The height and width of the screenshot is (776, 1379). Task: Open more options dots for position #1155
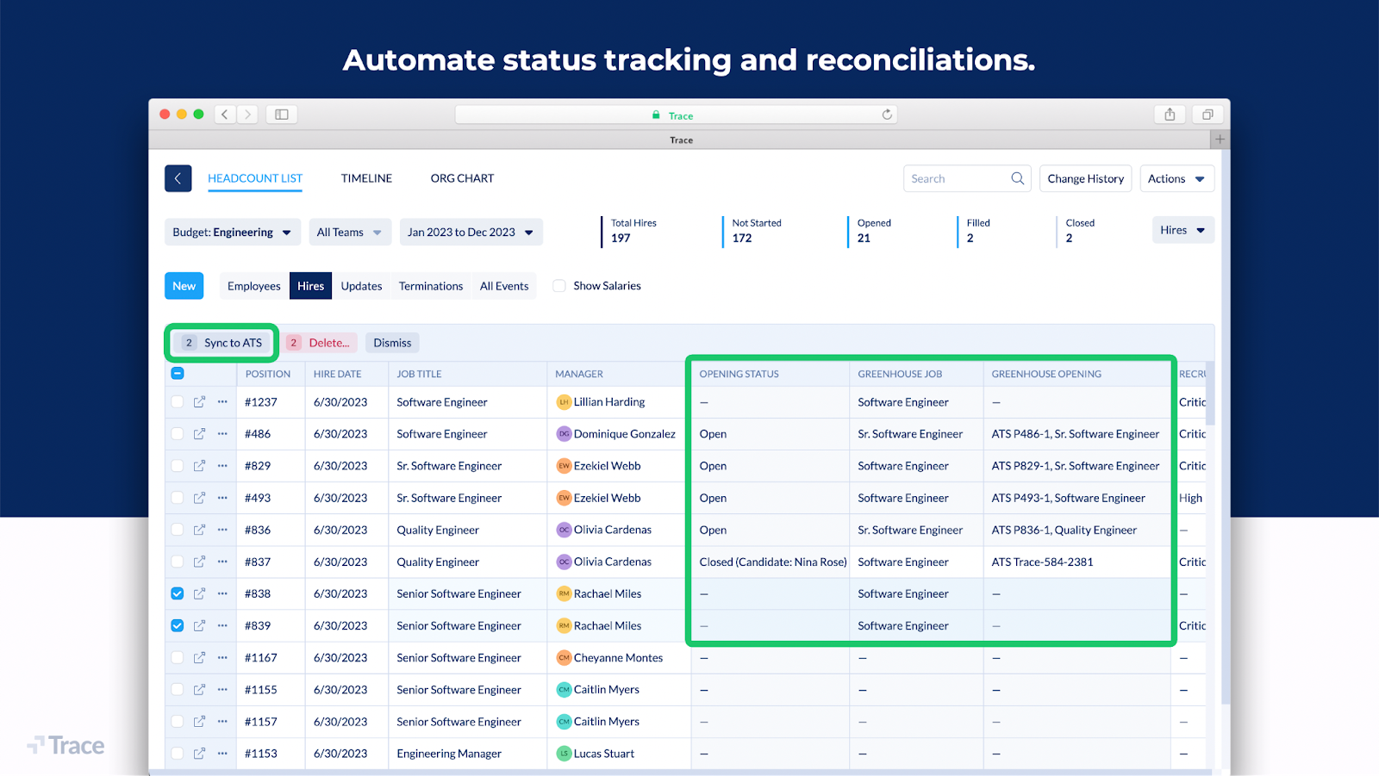click(x=222, y=689)
